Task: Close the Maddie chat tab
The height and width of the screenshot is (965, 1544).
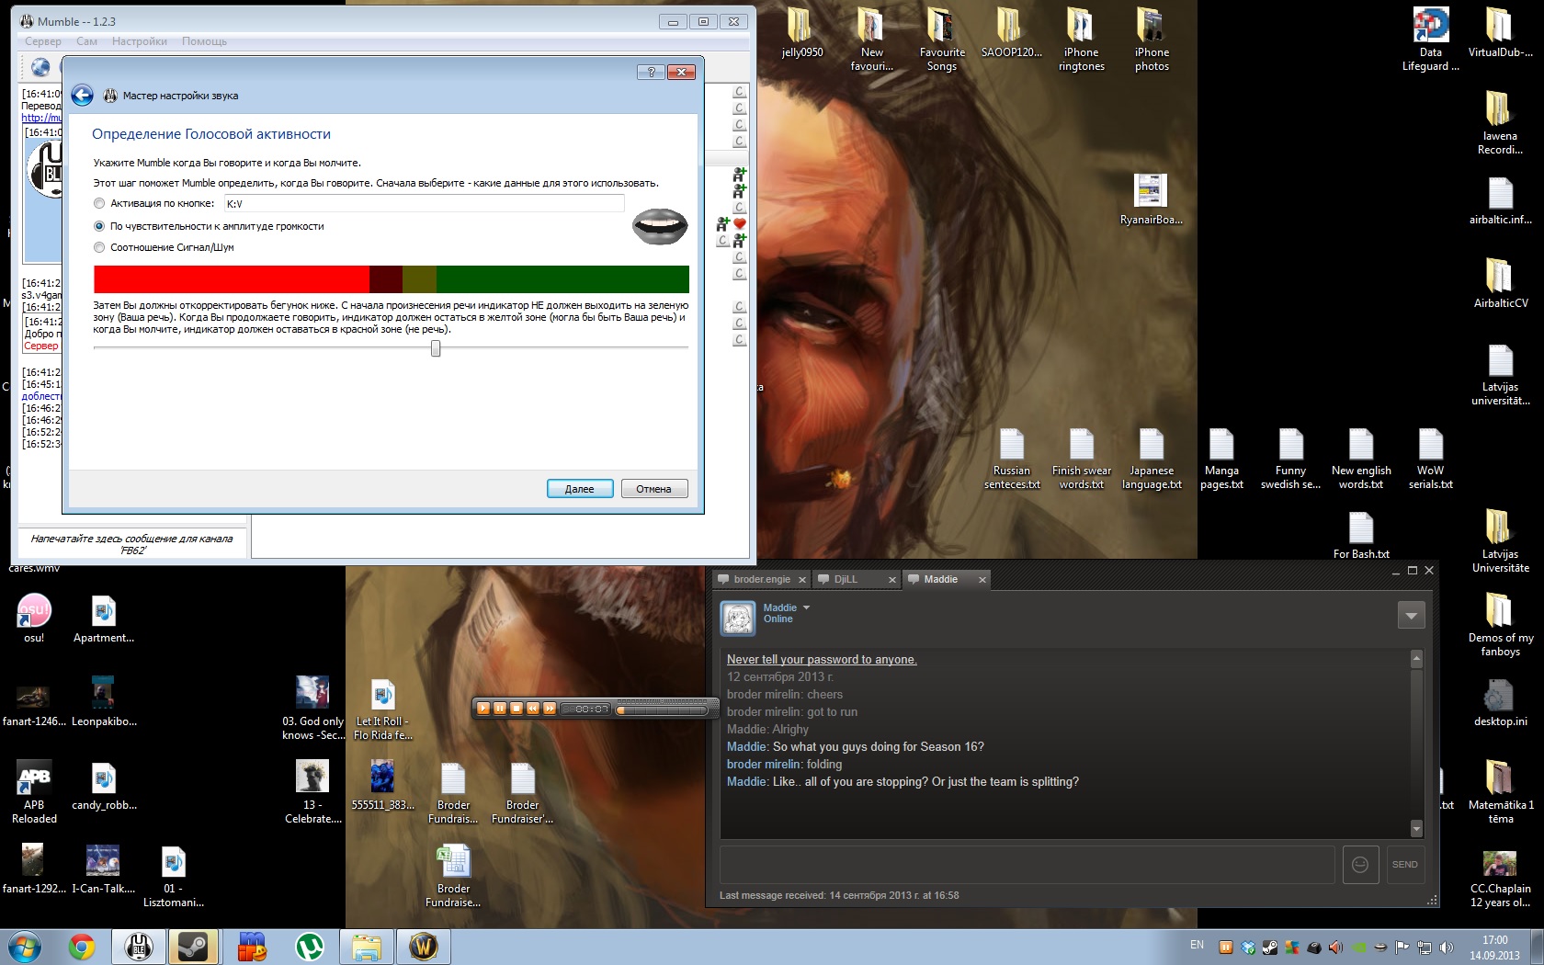Action: pyautogui.click(x=982, y=580)
